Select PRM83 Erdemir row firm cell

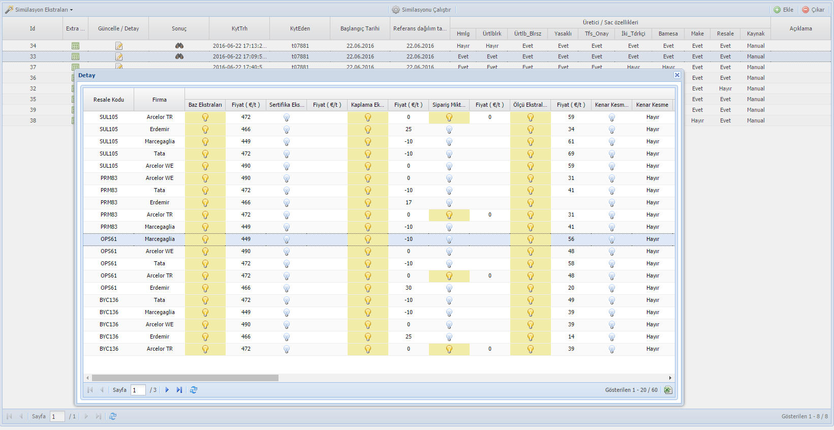coord(160,202)
